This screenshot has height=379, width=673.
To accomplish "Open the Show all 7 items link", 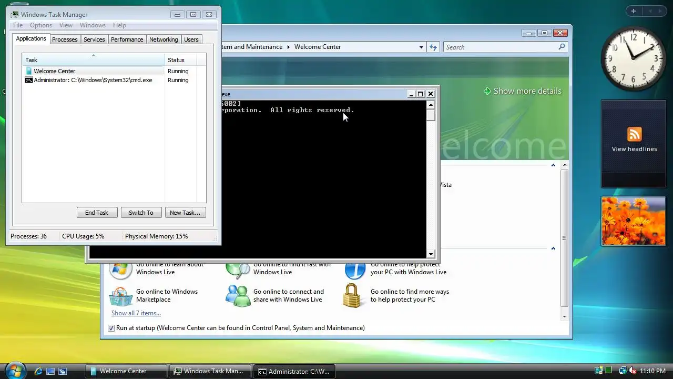I will tap(136, 313).
